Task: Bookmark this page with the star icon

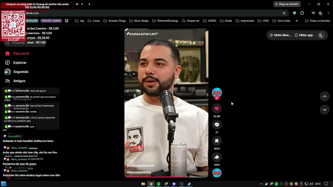Action: click(284, 13)
